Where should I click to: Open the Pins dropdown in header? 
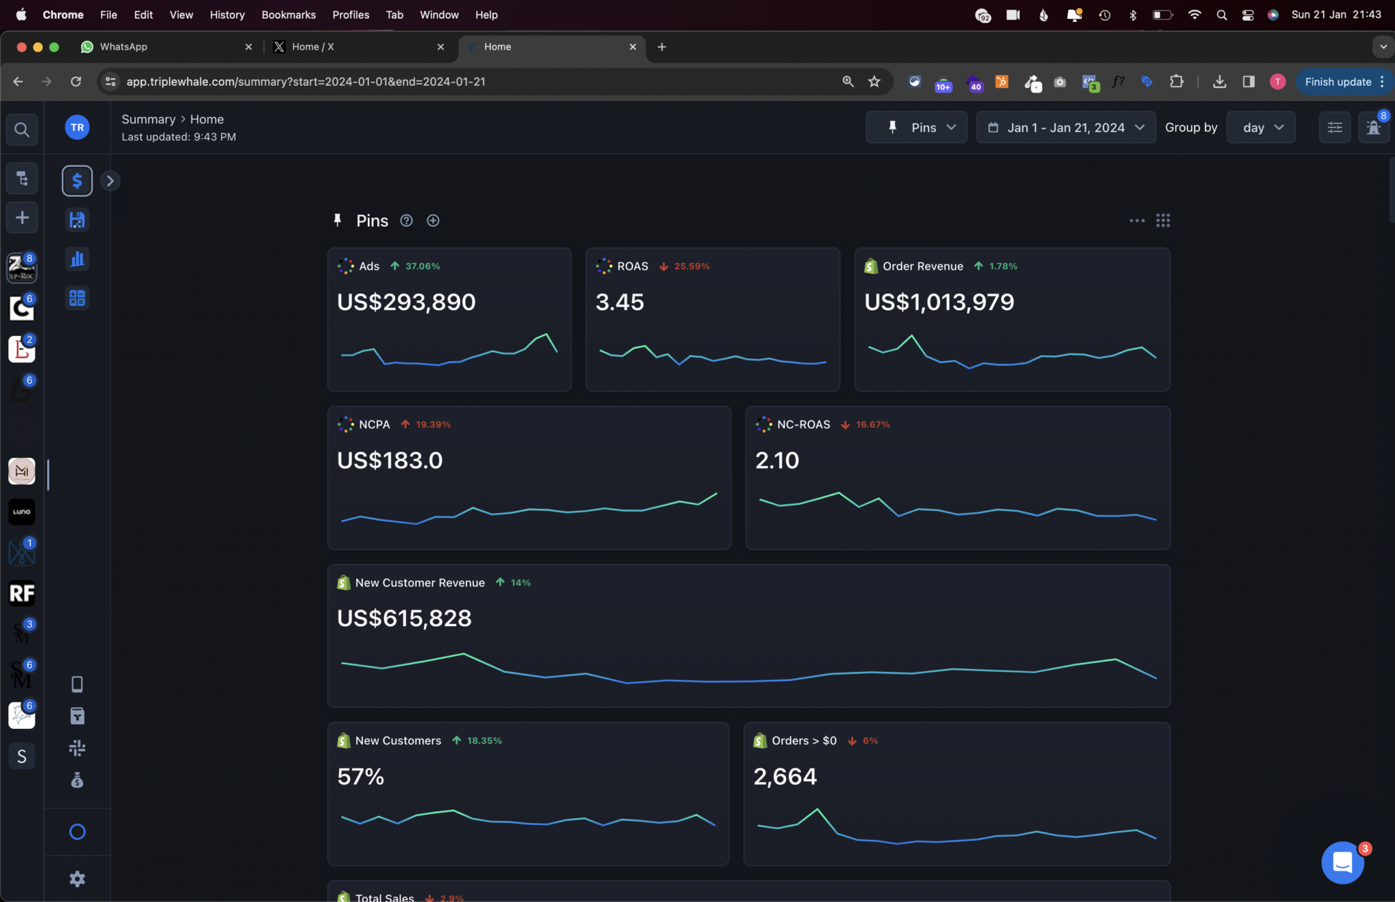[916, 127]
